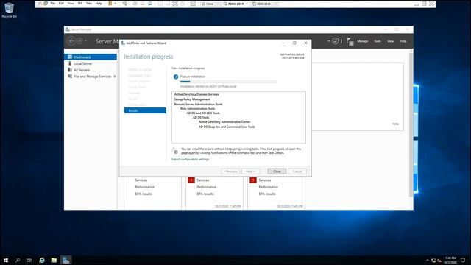Viewport: 471px width, 265px height.
Task: Click AD DS Snap-Ins and Command-Line Tools
Action: tap(227, 127)
